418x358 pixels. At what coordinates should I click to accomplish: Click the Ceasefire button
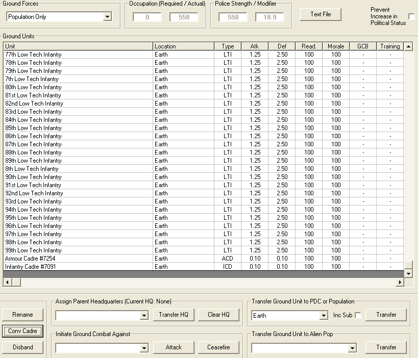point(218,347)
